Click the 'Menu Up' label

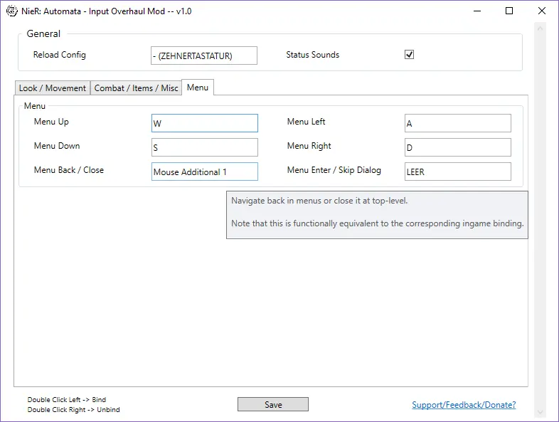click(x=51, y=122)
